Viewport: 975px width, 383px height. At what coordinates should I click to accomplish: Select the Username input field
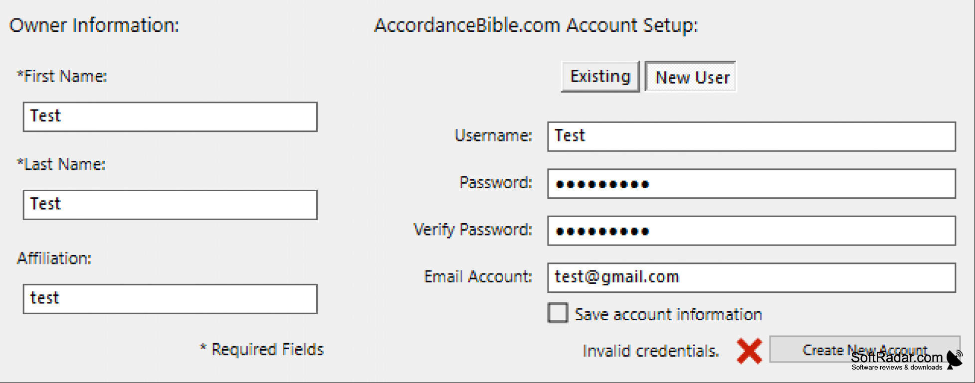tap(752, 136)
